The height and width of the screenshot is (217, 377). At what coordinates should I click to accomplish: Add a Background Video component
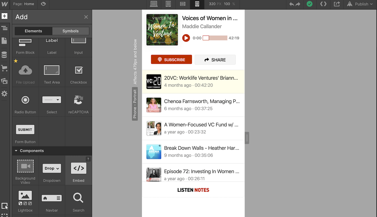25,170
